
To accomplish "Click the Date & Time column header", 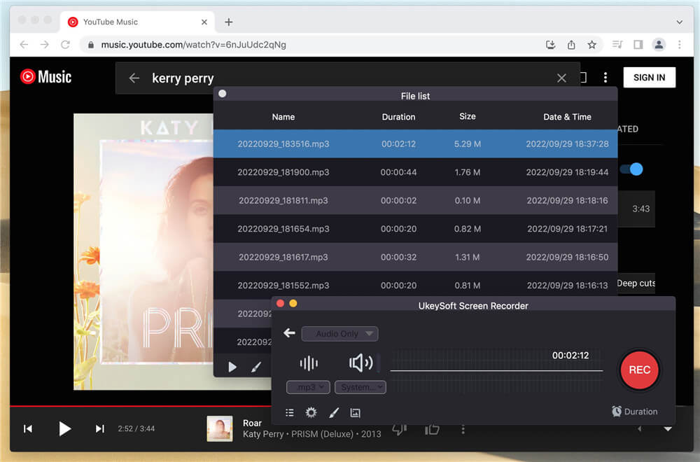I will [567, 116].
